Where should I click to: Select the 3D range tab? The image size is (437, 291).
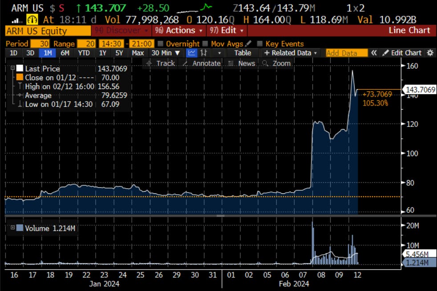[x=30, y=53]
